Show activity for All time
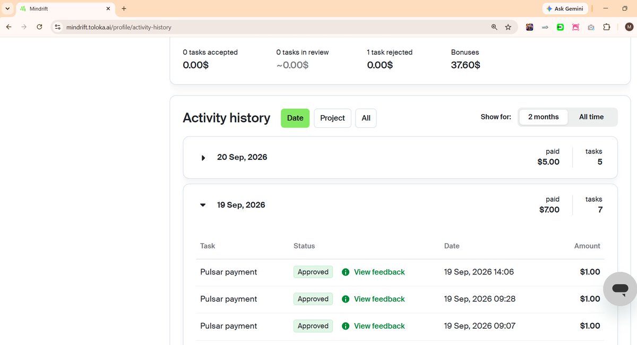637x345 pixels. [591, 117]
